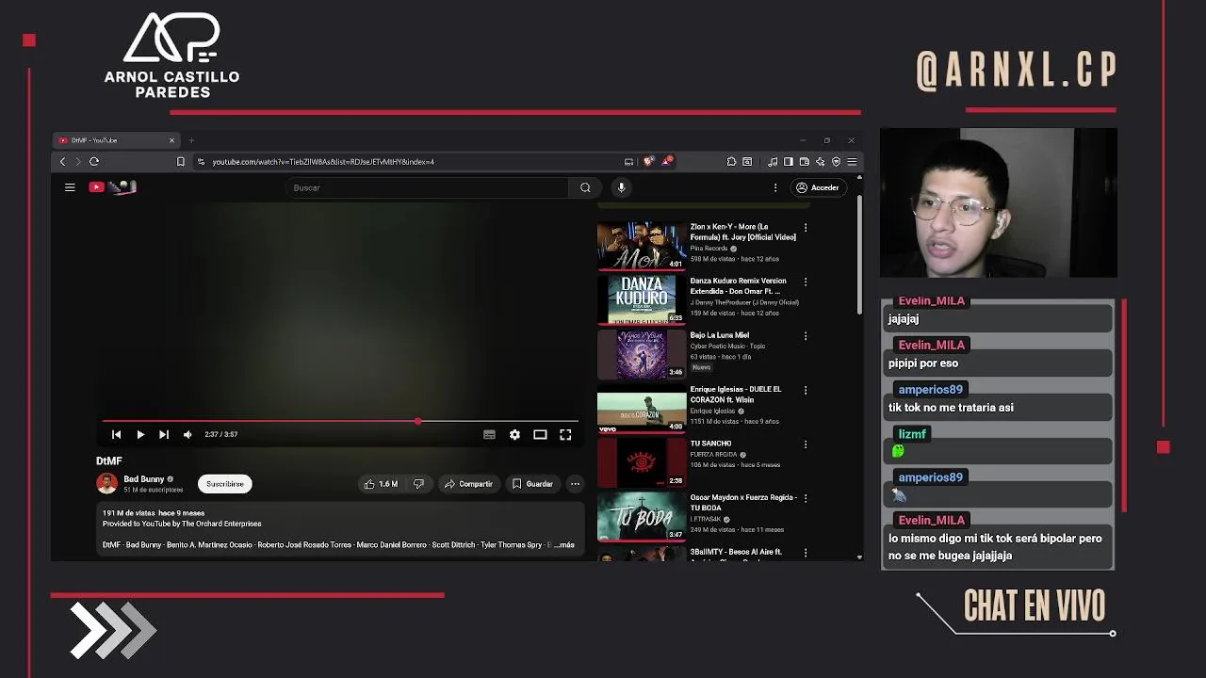Switch to theater mode
Screen dimensions: 1206x678
(540, 434)
